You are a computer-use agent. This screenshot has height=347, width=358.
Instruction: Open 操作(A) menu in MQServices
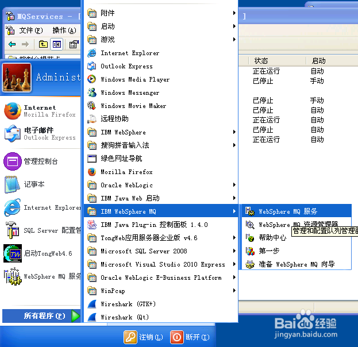[x=64, y=30]
